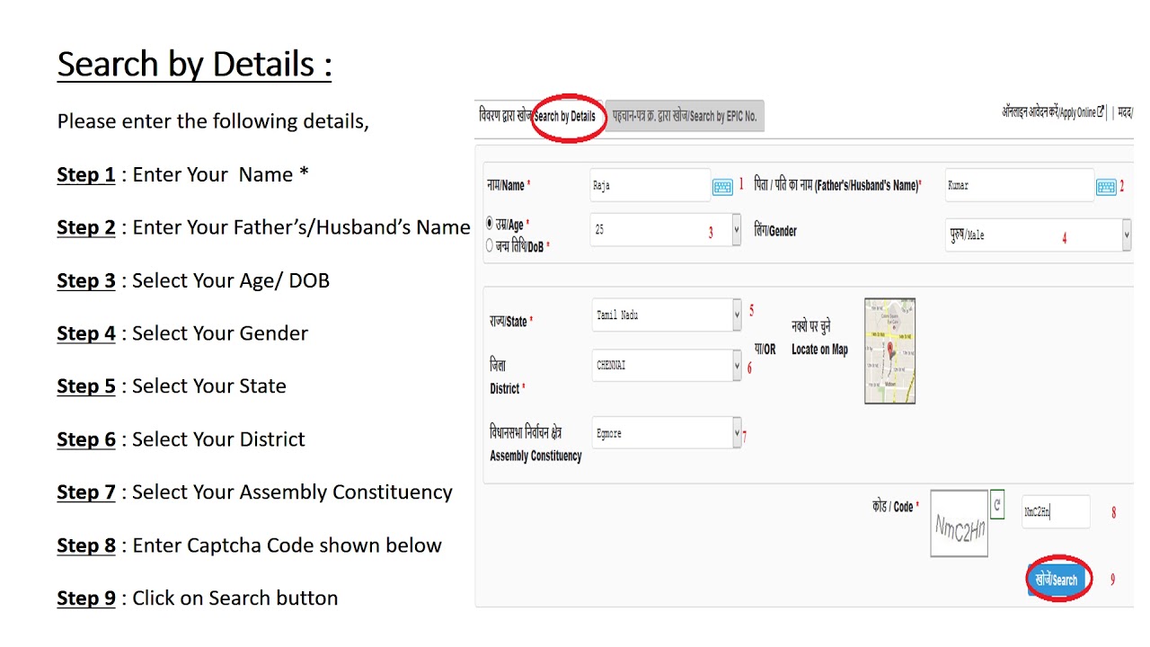Expand the District dropdown showing CHENNAI
The height and width of the screenshot is (647, 1150).
click(x=666, y=366)
